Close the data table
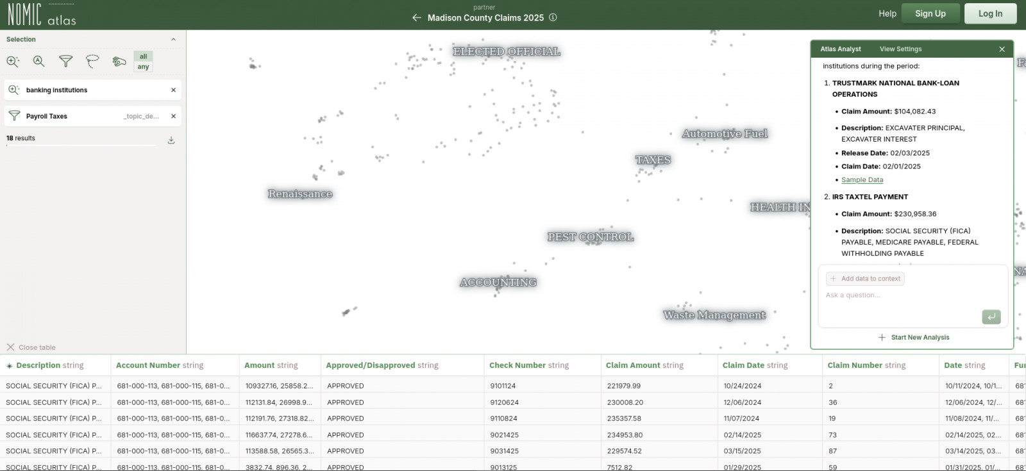Viewport: 1026px width, 471px height. [31, 347]
